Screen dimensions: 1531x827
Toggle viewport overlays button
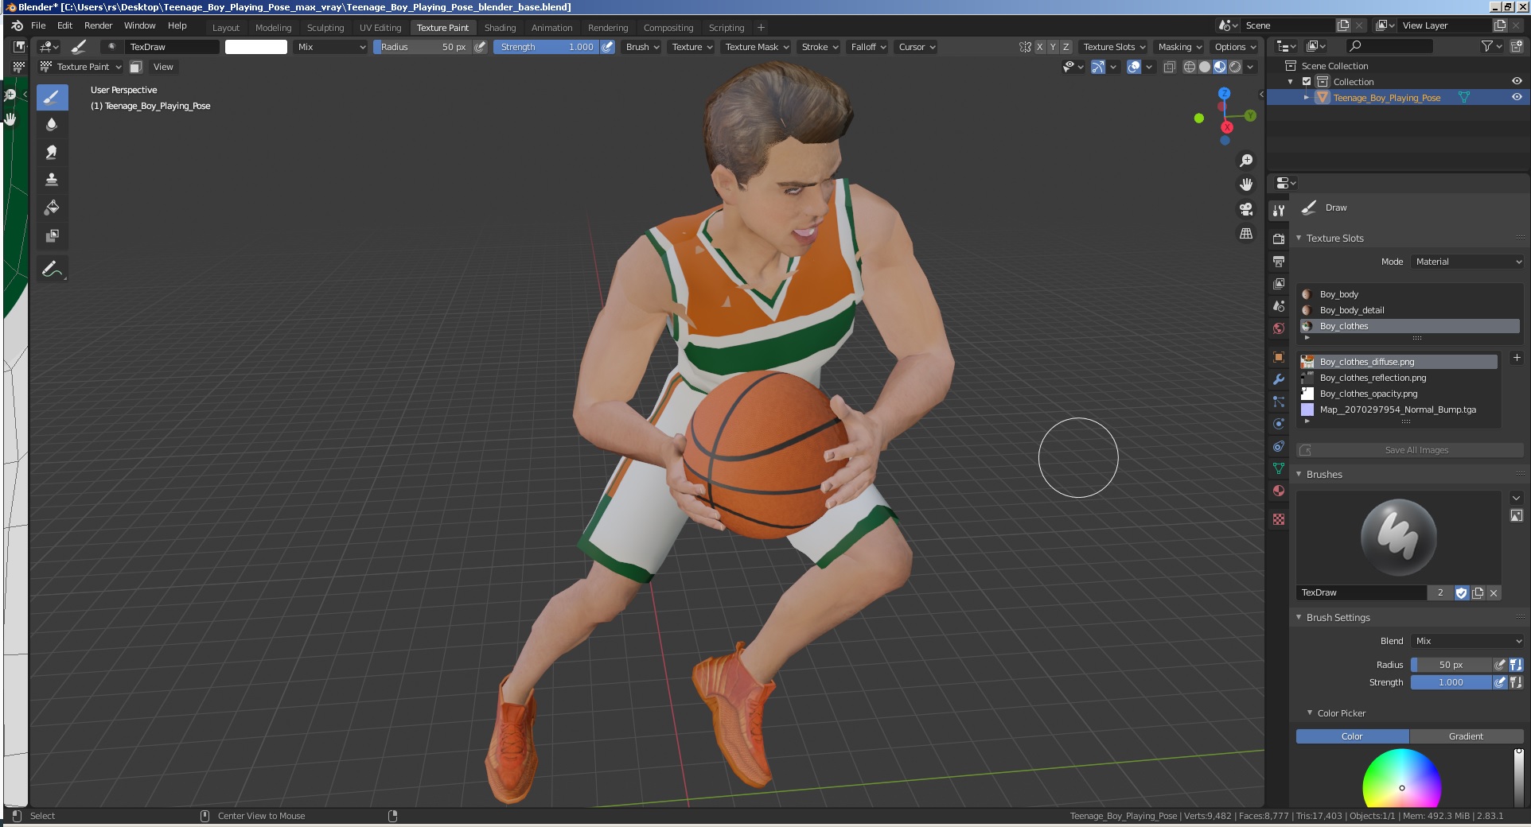(1134, 67)
